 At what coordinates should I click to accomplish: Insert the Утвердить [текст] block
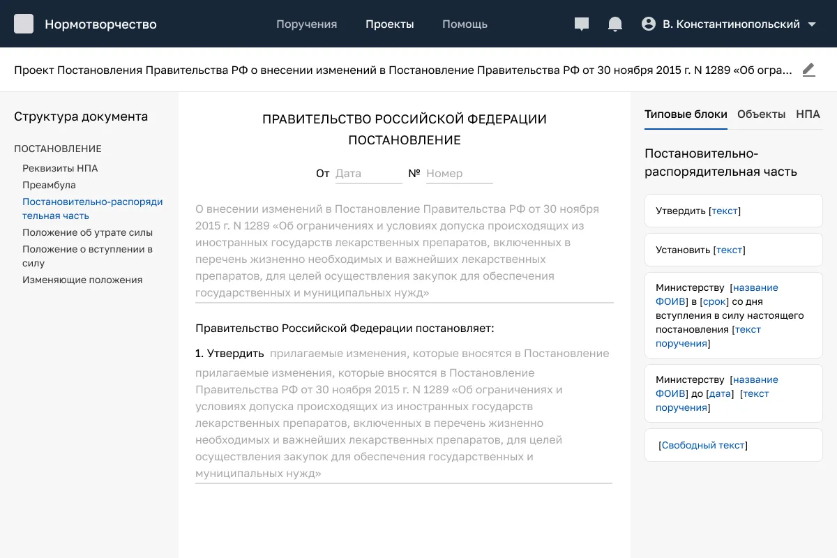coord(734,211)
